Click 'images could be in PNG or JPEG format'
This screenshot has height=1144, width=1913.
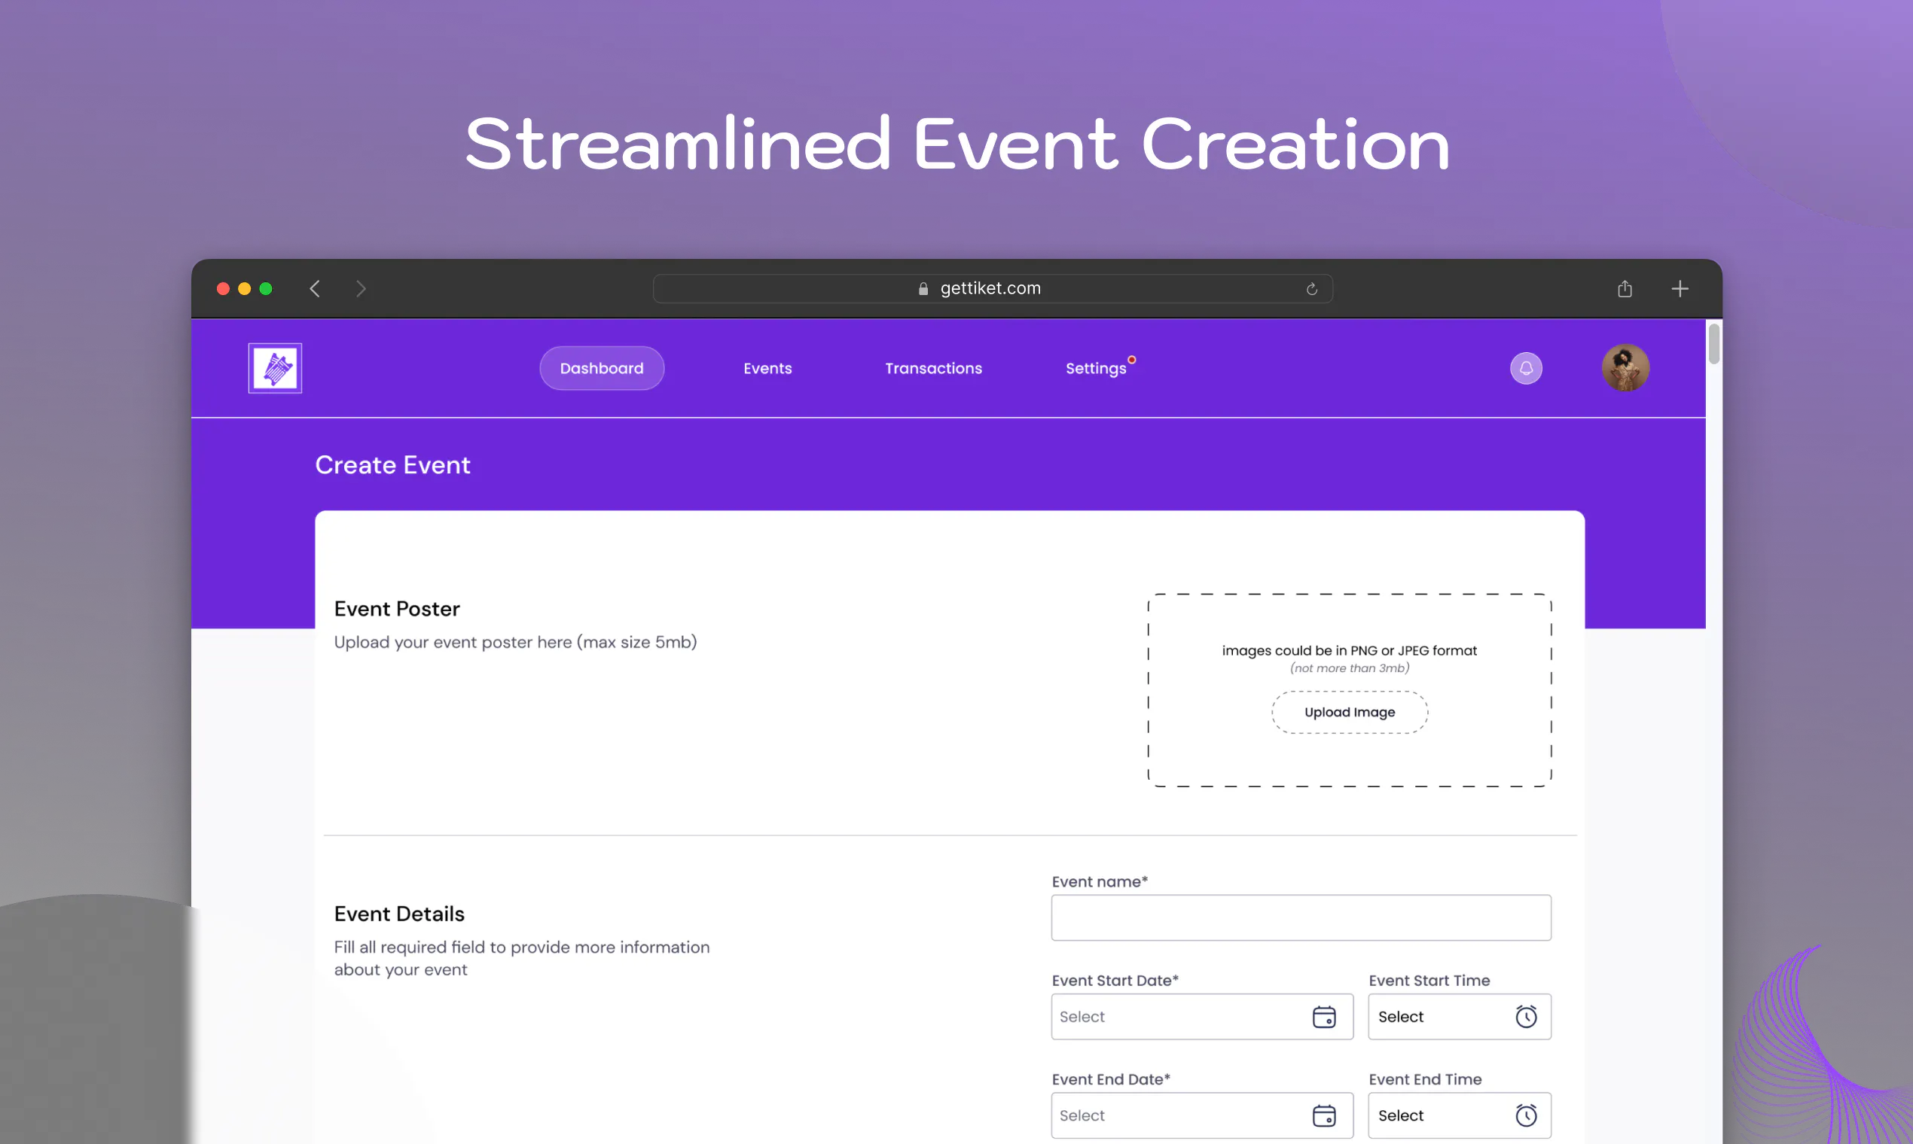[1349, 650]
